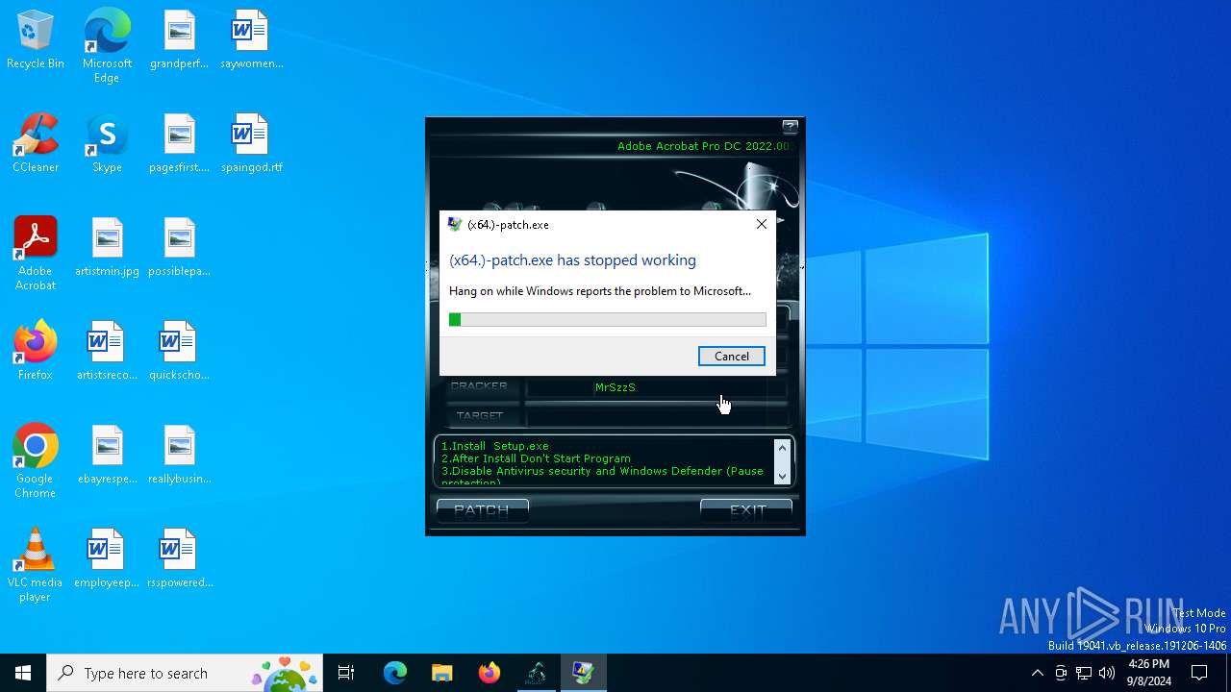
Task: Click the MrSzzS cracker name field
Action: pos(657,387)
